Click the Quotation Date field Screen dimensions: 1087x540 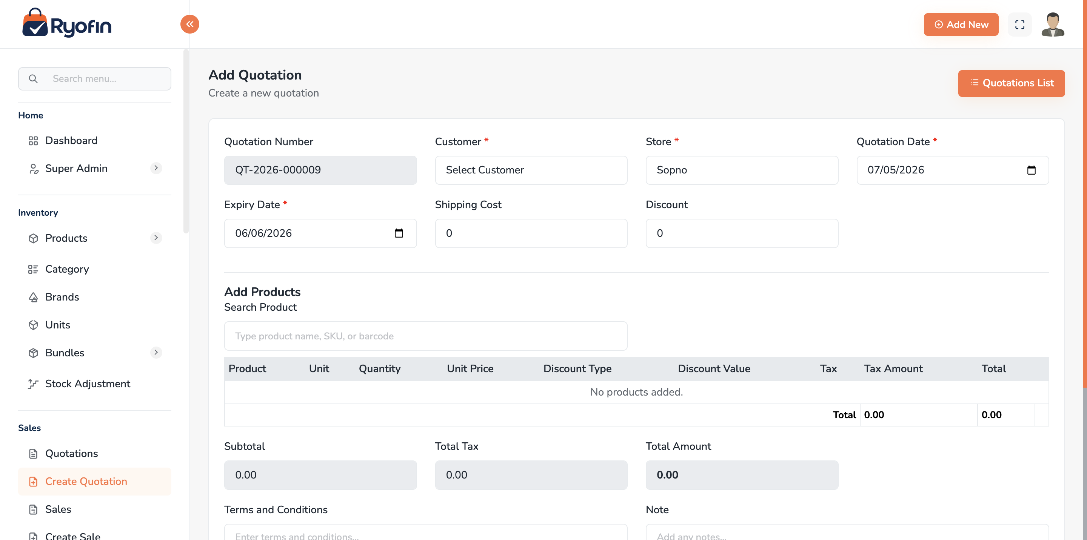(952, 170)
